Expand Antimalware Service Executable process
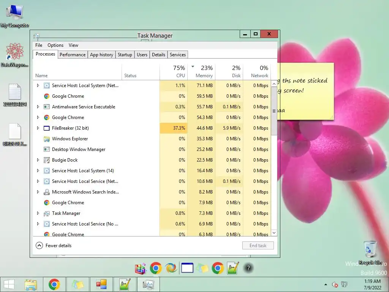Image resolution: width=389 pixels, height=292 pixels. click(38, 107)
